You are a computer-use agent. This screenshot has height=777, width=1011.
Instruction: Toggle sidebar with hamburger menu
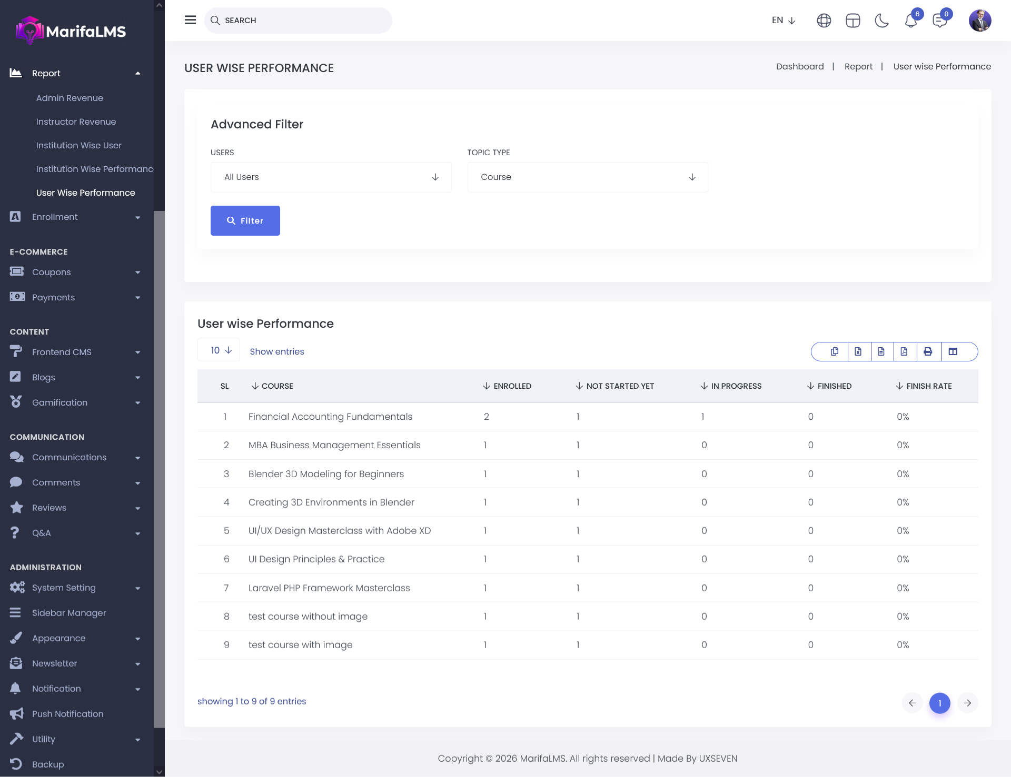(x=190, y=20)
